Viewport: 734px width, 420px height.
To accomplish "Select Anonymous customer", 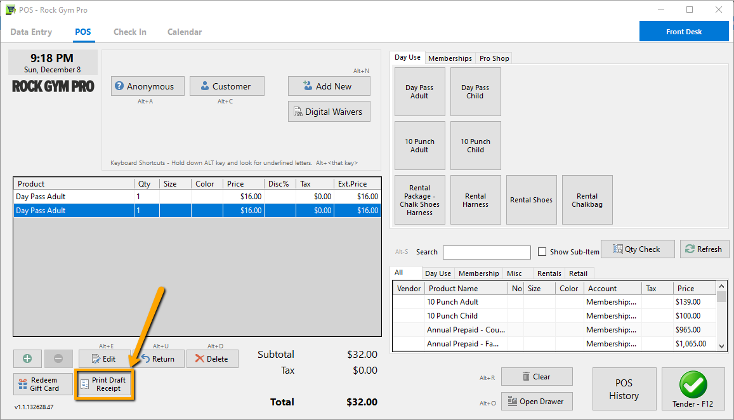I will click(147, 86).
